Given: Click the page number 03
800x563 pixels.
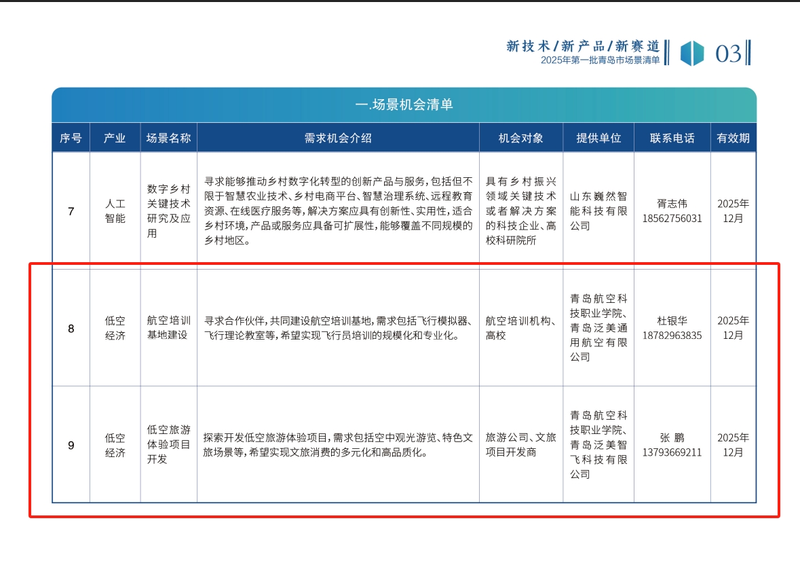Looking at the screenshot, I should pos(729,53).
